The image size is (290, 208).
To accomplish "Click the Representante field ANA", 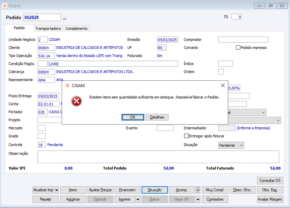I will tap(46, 80).
